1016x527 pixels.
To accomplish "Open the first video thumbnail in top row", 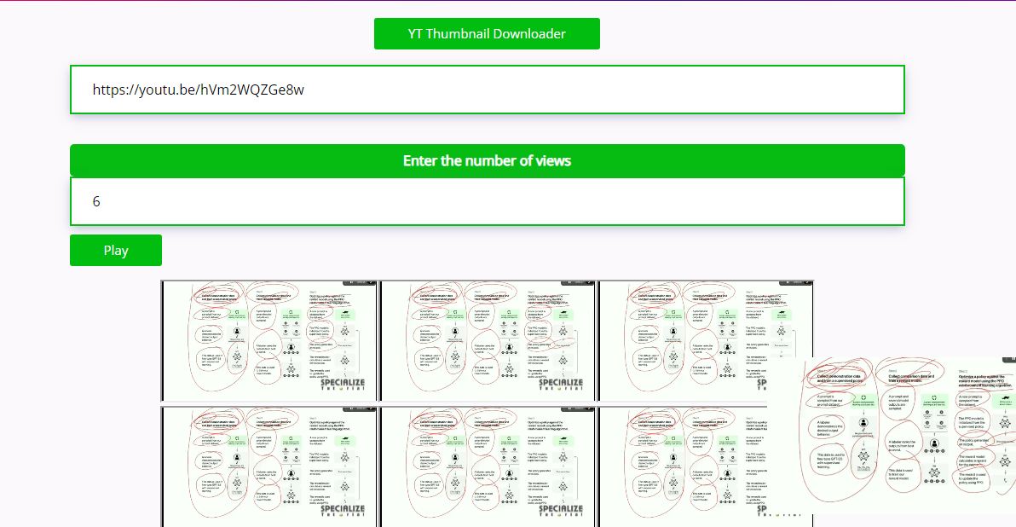I will (269, 341).
